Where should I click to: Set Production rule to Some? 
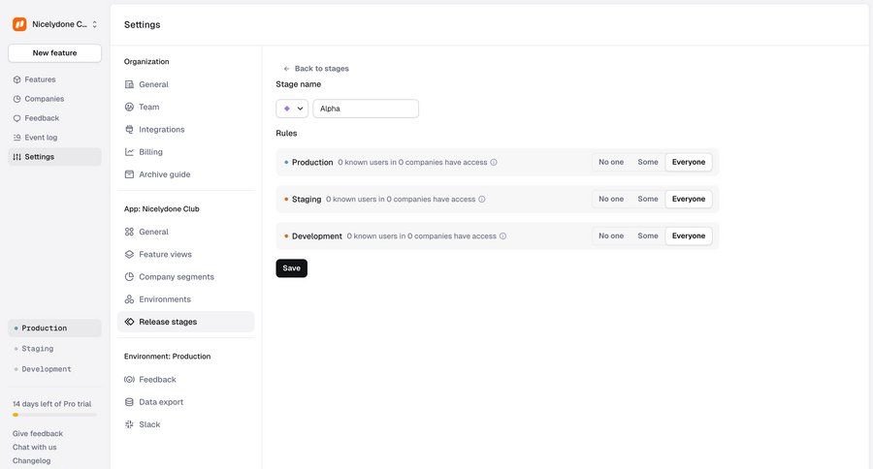(x=648, y=162)
